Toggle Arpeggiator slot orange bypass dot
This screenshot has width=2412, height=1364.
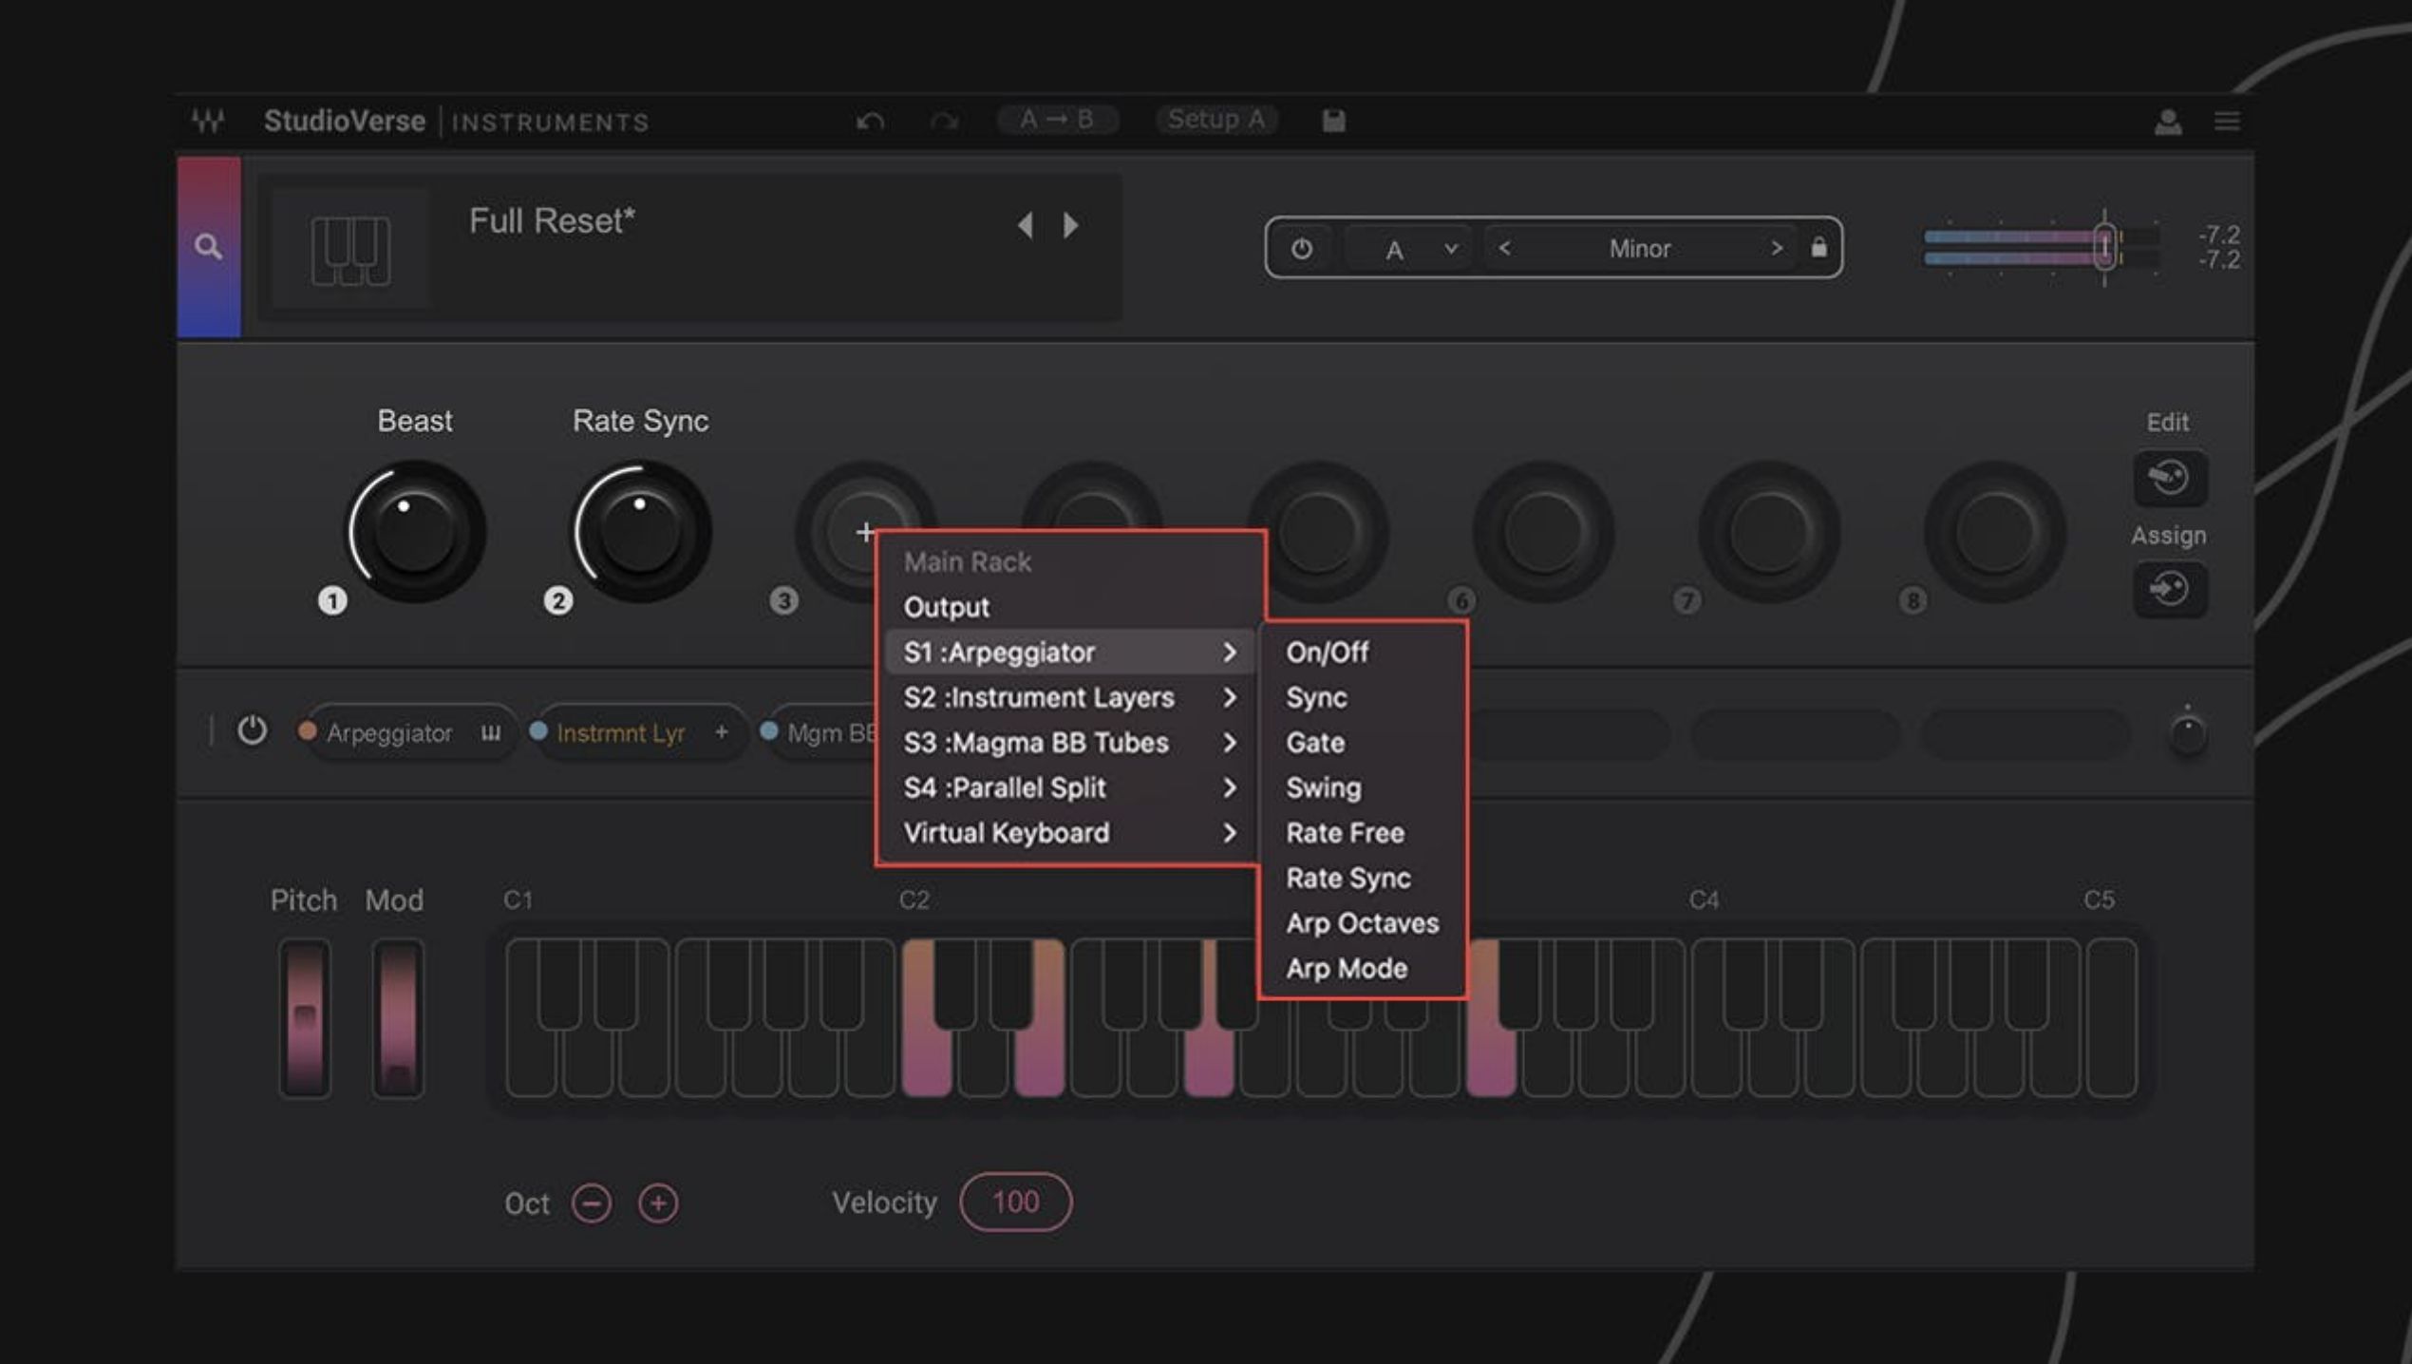pyautogui.click(x=307, y=731)
